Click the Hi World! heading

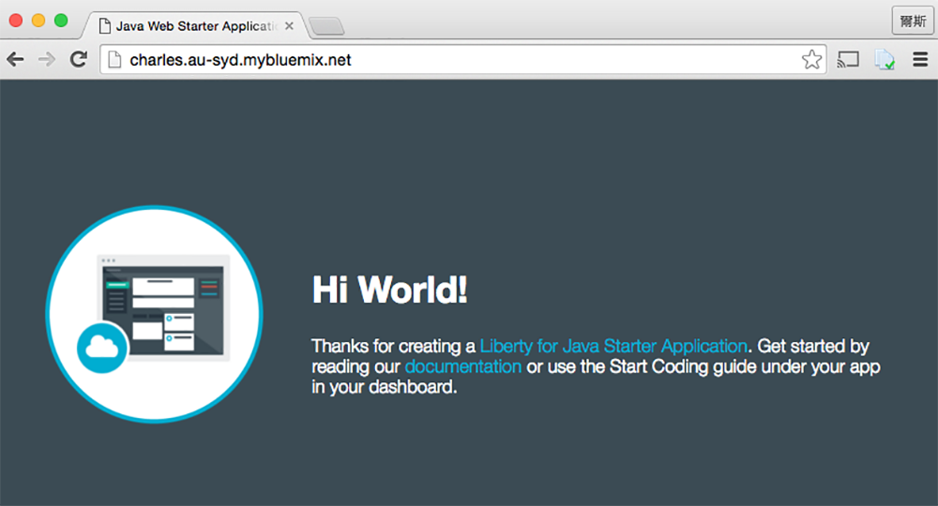(389, 290)
